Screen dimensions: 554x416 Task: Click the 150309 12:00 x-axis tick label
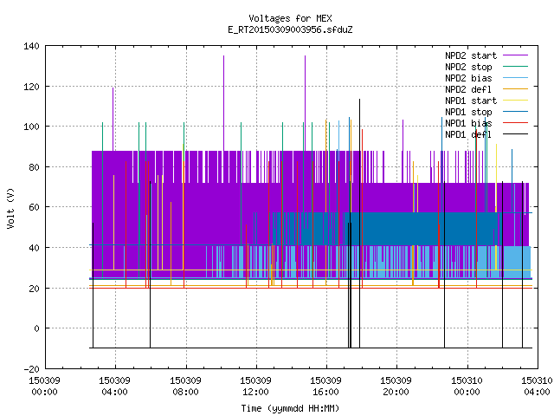[255, 387]
